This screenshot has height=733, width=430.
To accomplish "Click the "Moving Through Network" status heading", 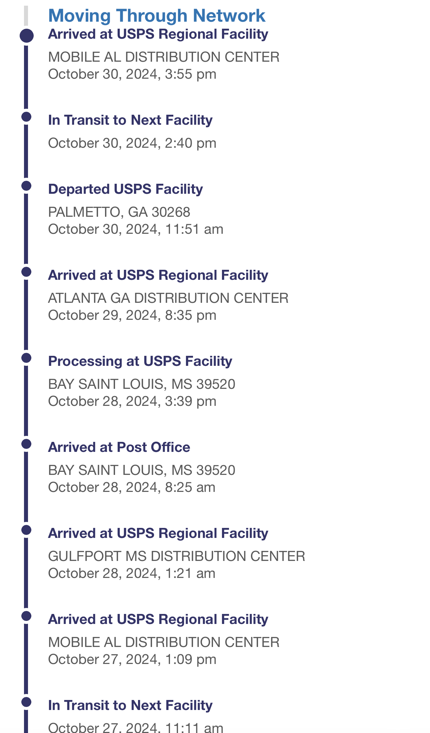I will click(x=157, y=16).
